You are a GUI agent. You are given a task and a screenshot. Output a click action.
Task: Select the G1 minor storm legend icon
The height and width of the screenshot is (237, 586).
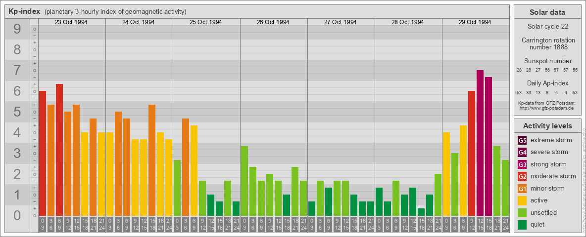[x=523, y=189]
